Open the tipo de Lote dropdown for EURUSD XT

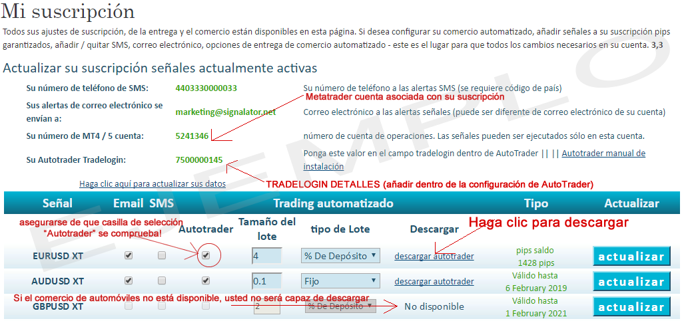[340, 256]
